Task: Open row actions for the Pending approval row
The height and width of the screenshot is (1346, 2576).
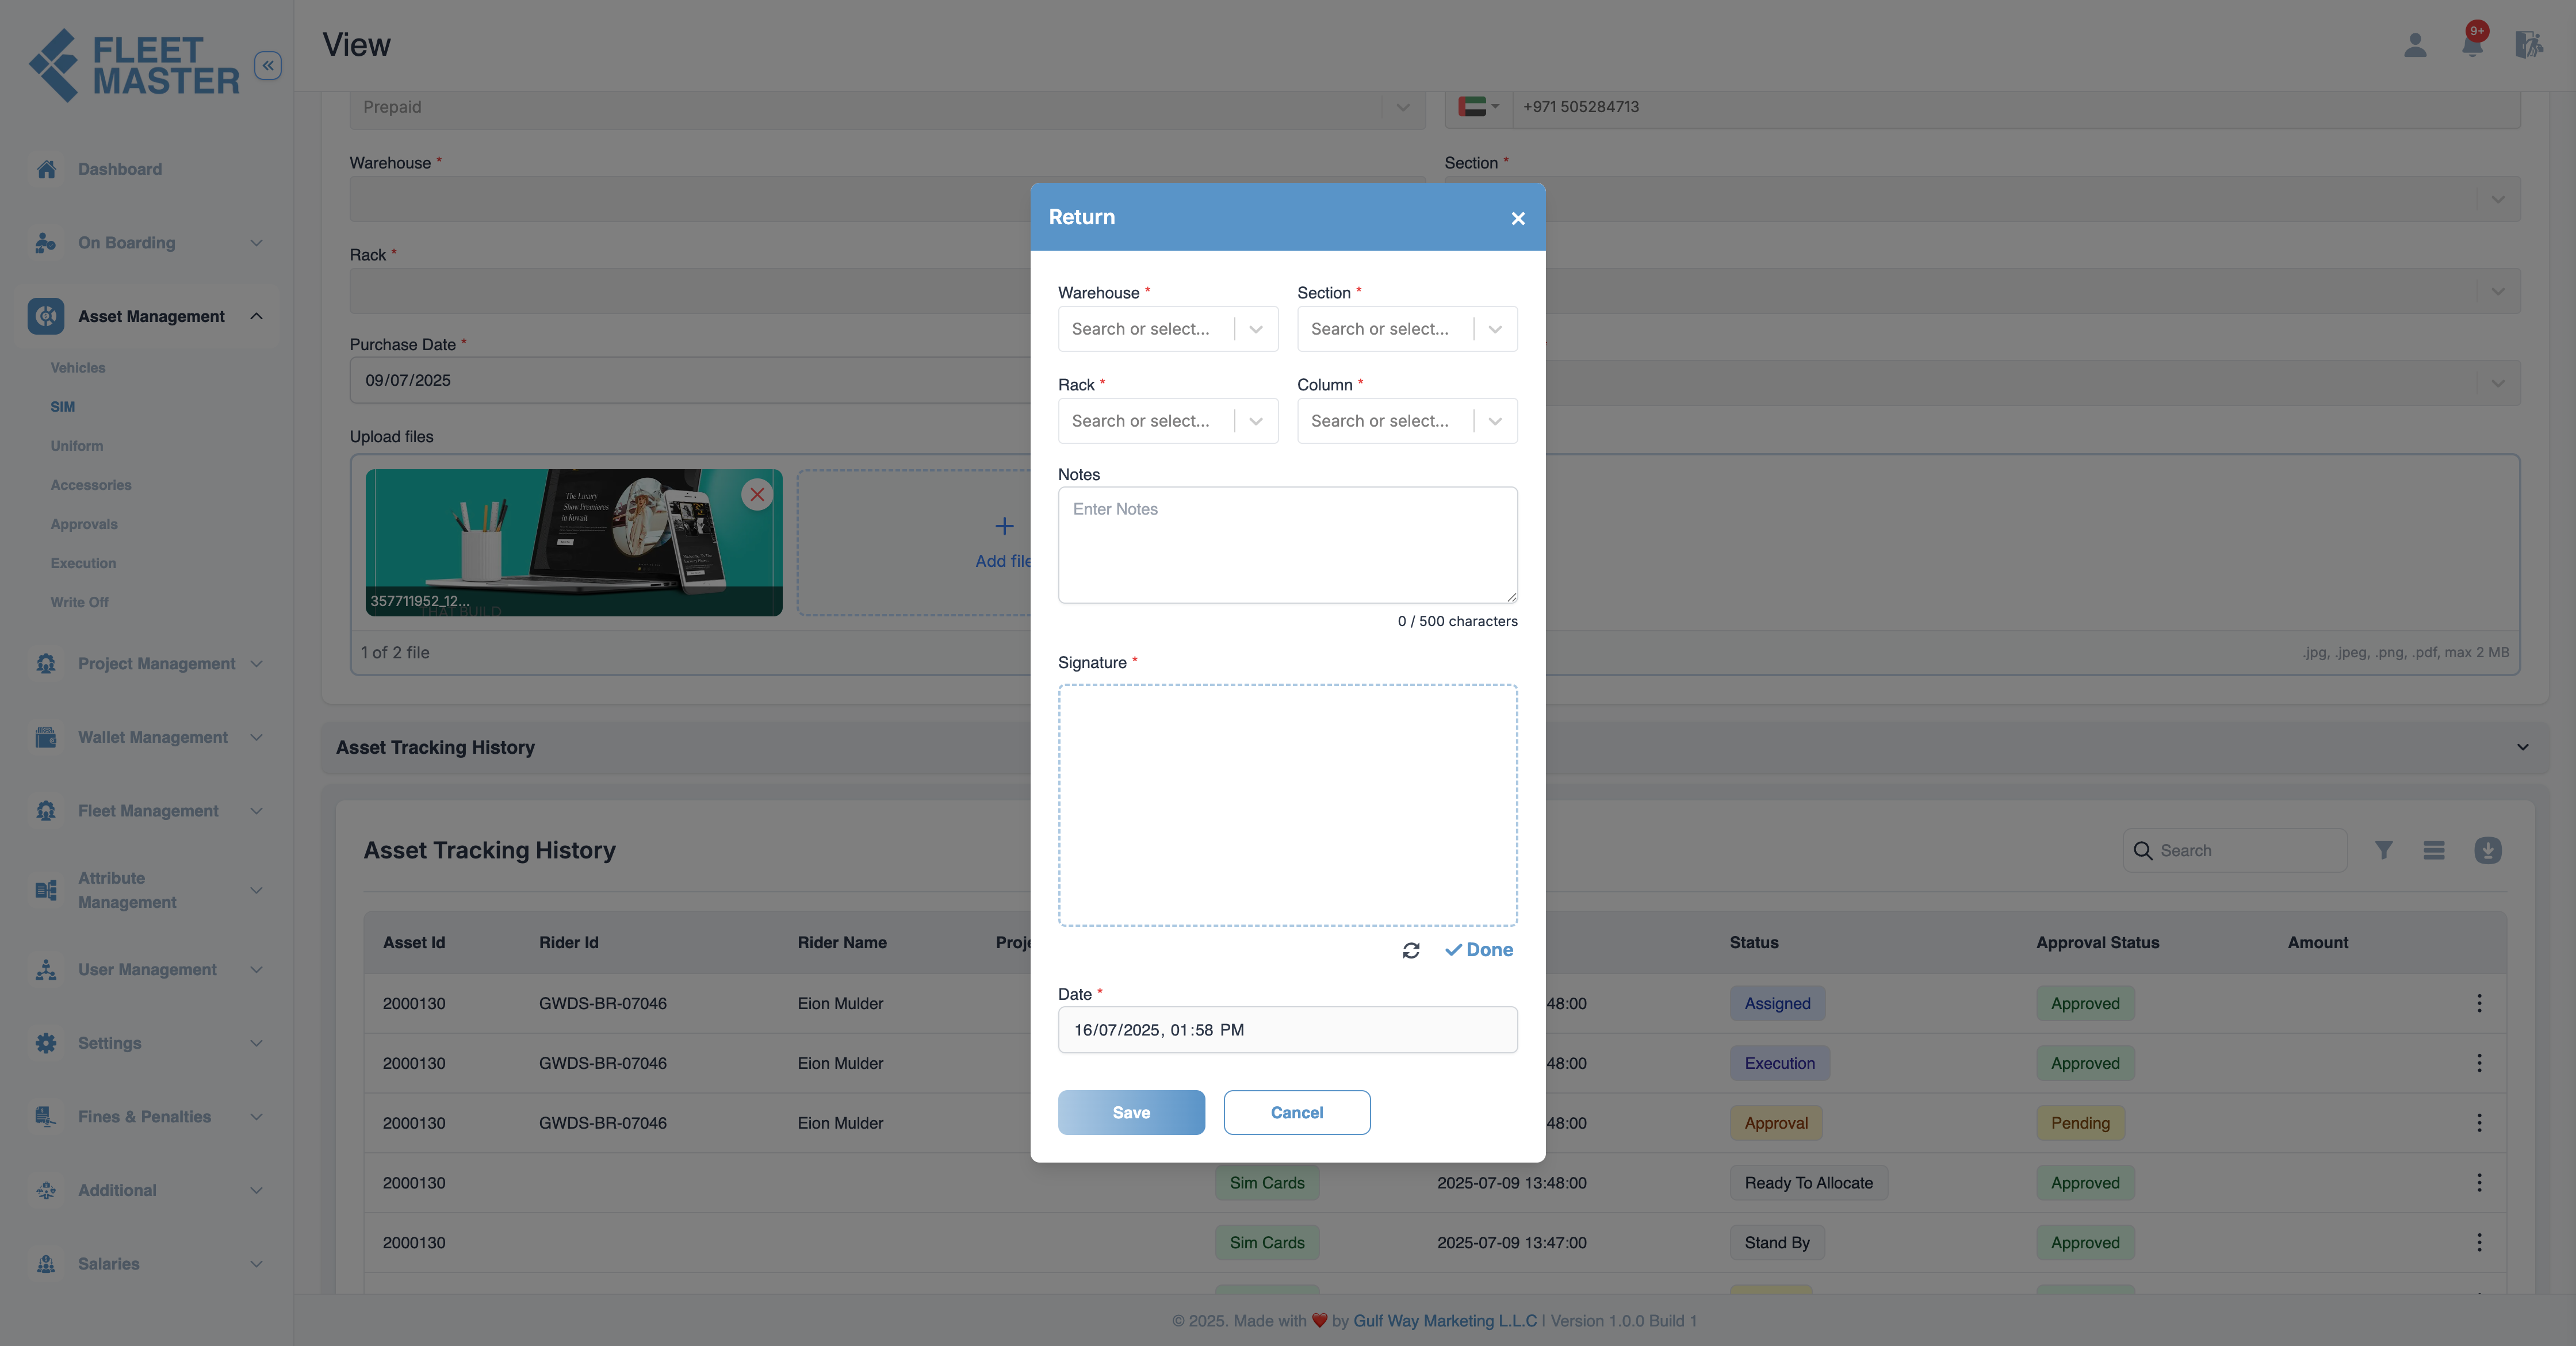Action: (x=2479, y=1123)
